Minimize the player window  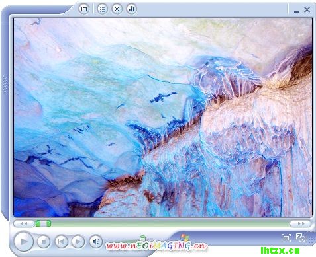coord(296,11)
